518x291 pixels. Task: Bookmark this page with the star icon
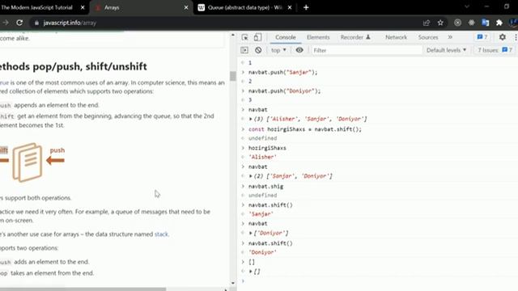(x=440, y=23)
